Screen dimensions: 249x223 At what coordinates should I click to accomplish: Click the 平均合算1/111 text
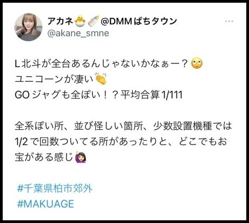152,95
